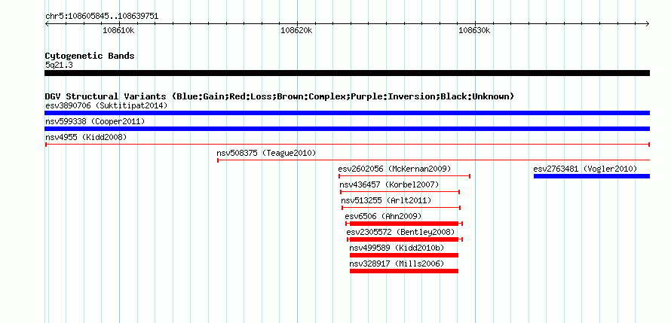Select the red esv2602056 variant line
Viewport: 671px width, 323px height.
405,176
